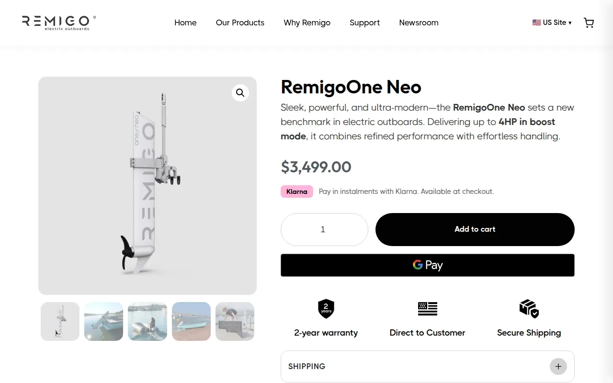This screenshot has width=613, height=383.
Task: Click the magnifier zoom icon on product image
Action: pos(240,93)
